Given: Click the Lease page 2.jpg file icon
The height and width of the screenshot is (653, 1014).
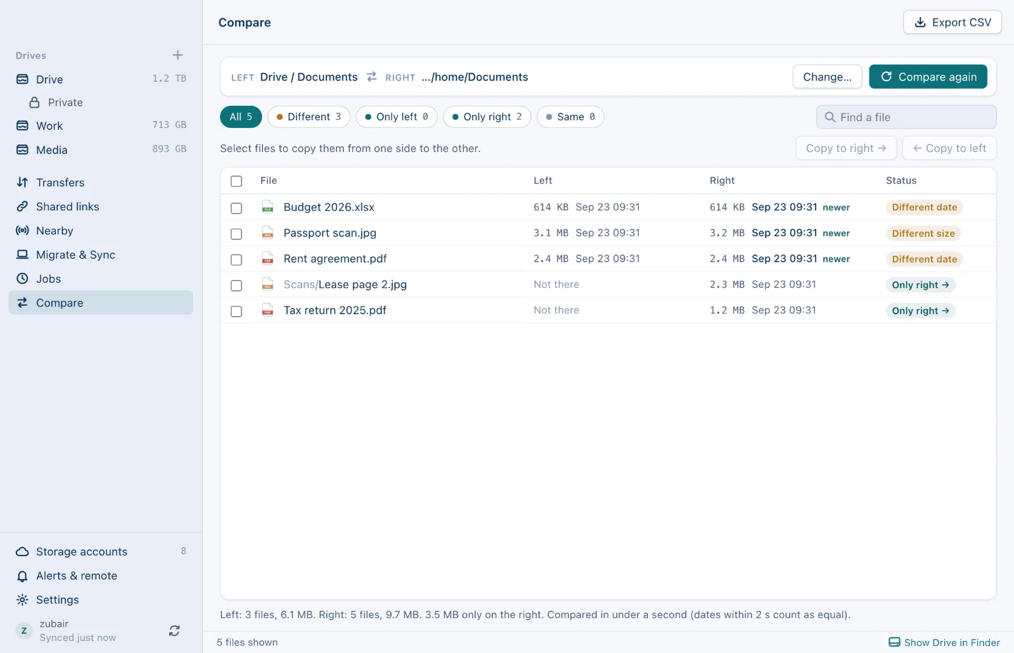Looking at the screenshot, I should [268, 284].
